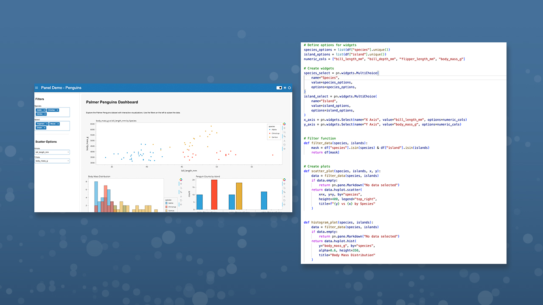The width and height of the screenshot is (543, 305).
Task: Click the sun theme icon in header
Action: click(x=285, y=88)
